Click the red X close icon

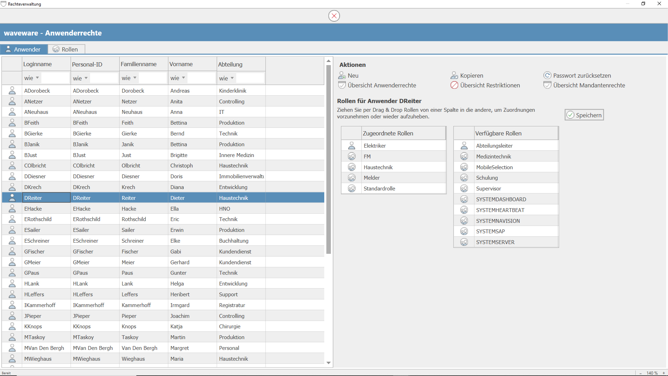334,16
